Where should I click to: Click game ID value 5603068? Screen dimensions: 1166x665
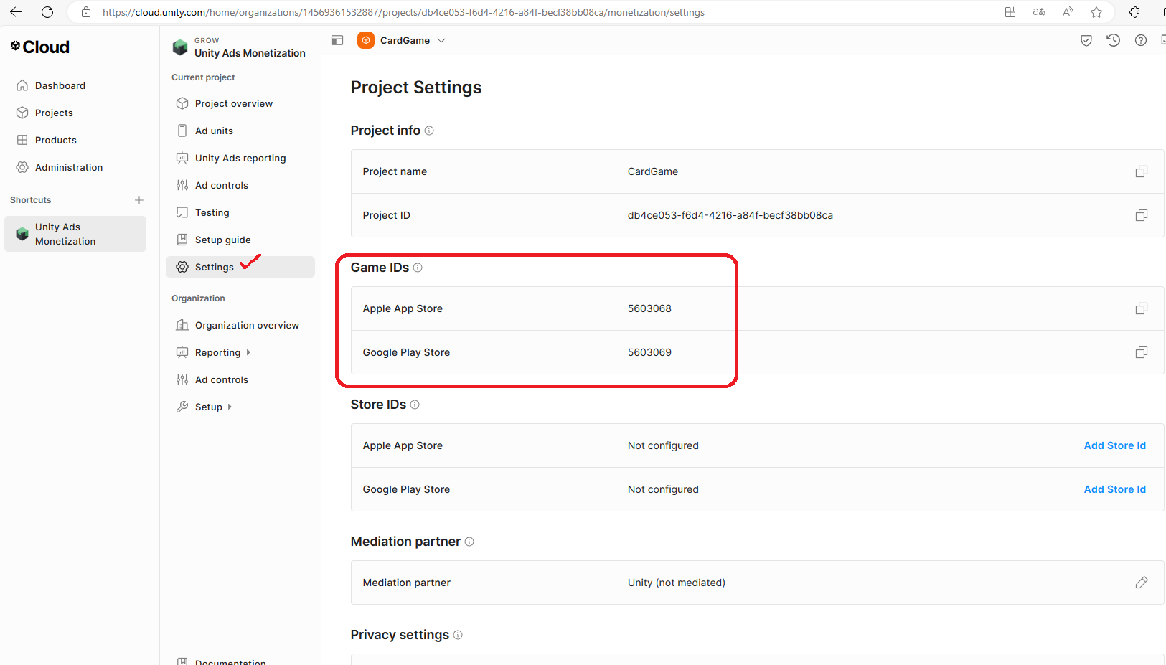tap(649, 308)
